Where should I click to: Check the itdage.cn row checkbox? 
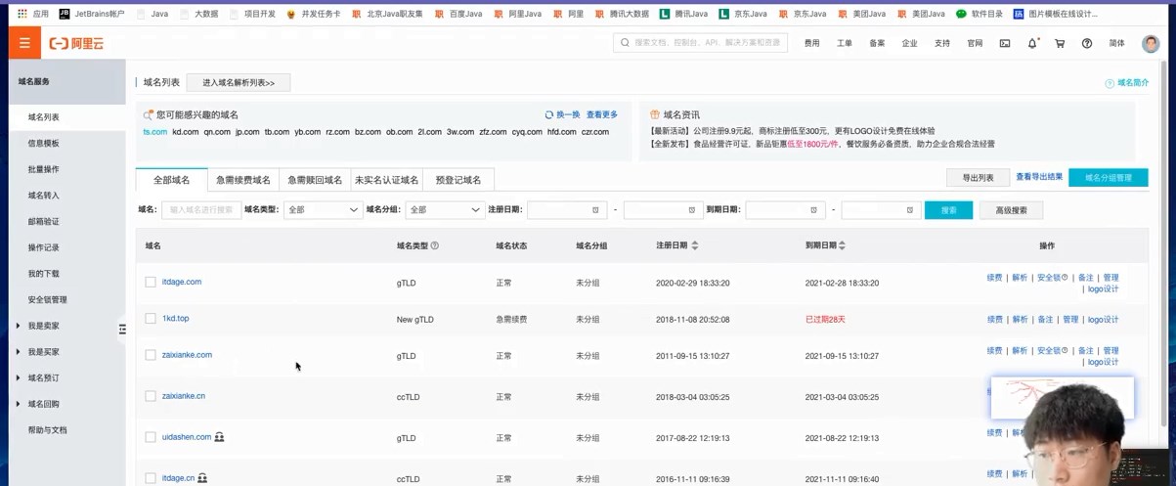(x=151, y=478)
